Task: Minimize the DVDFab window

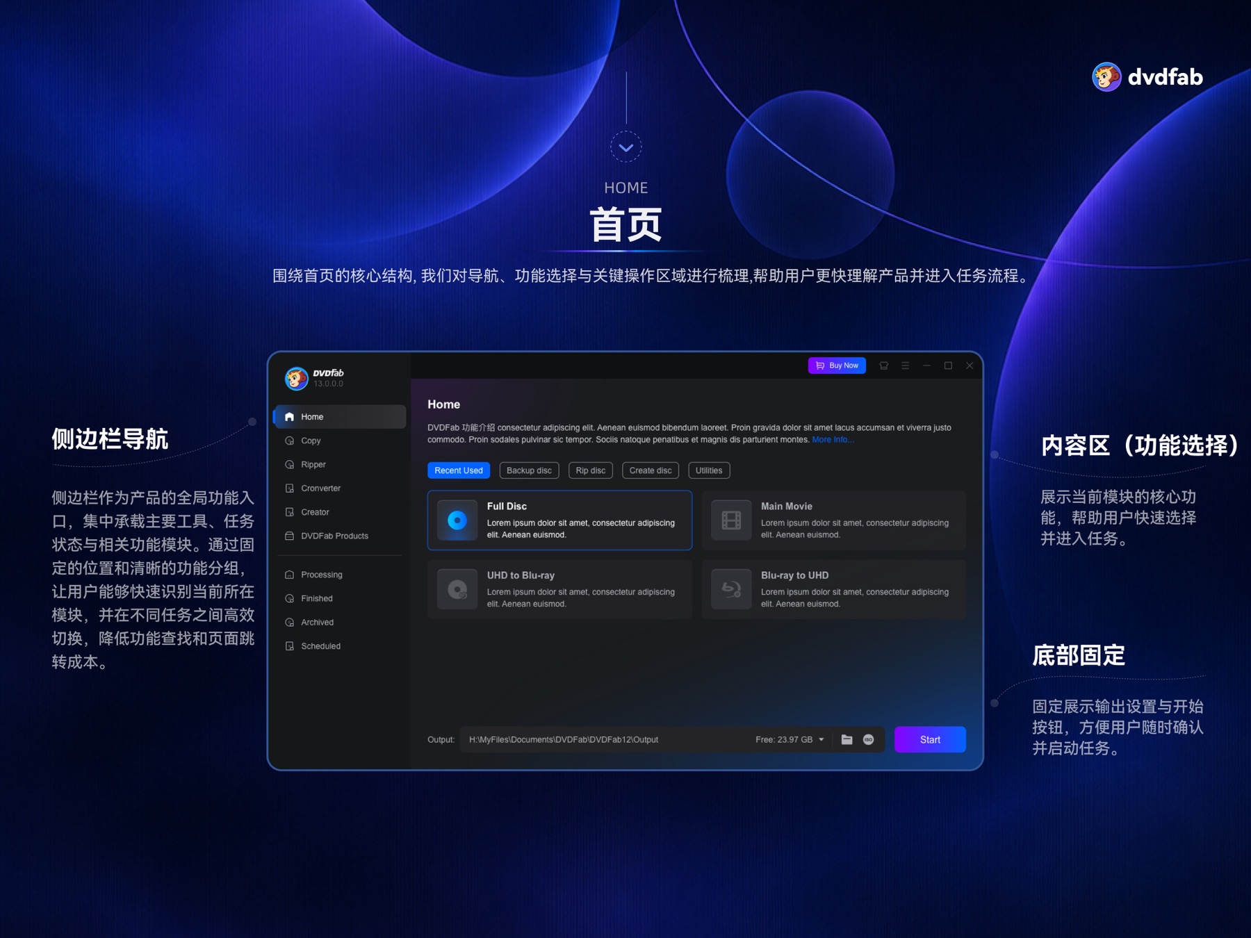Action: pos(926,365)
